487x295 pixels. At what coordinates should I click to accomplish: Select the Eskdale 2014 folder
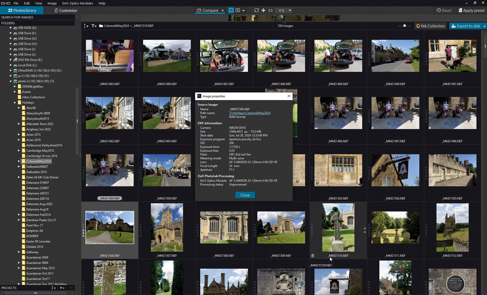tap(35, 247)
